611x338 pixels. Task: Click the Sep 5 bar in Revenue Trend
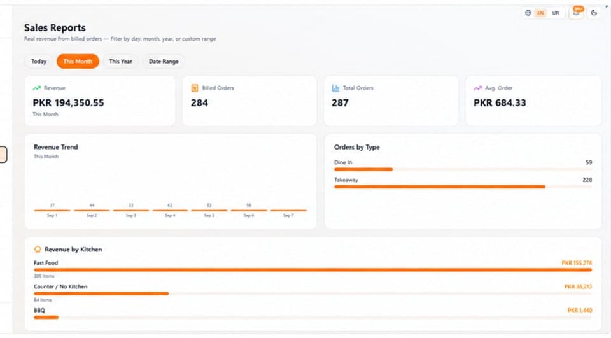tap(209, 211)
